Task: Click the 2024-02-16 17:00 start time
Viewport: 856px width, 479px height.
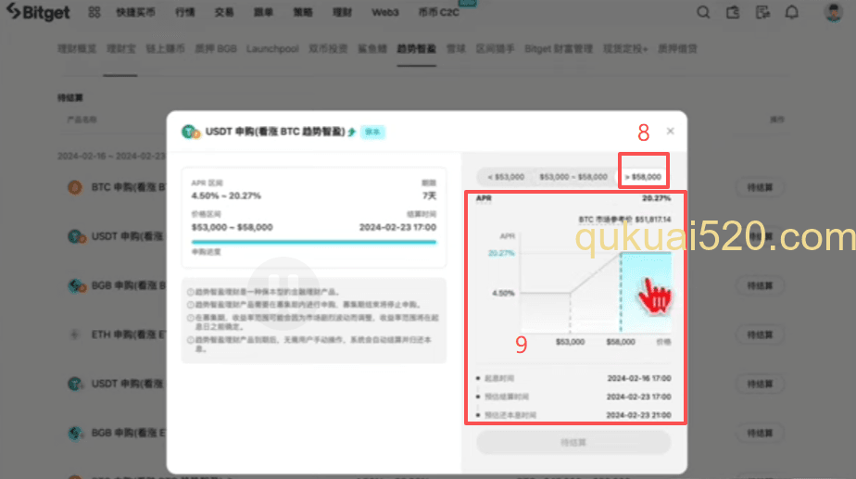Action: (x=638, y=378)
